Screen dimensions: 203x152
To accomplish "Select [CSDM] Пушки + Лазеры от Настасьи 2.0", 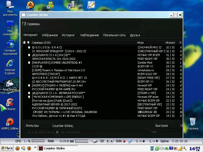I will (x=102, y=70).
